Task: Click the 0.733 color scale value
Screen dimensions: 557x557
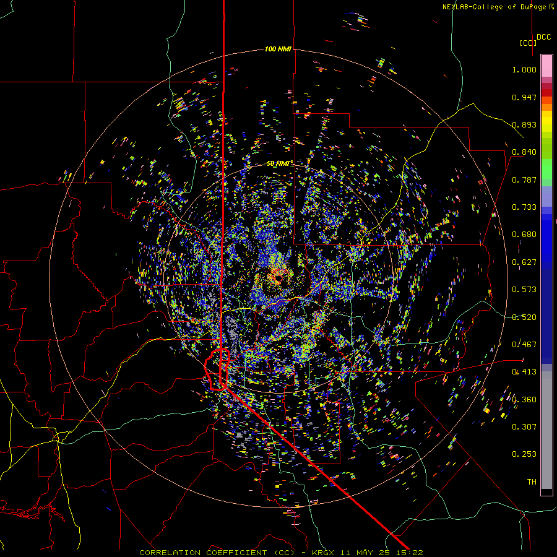Action: [x=524, y=207]
